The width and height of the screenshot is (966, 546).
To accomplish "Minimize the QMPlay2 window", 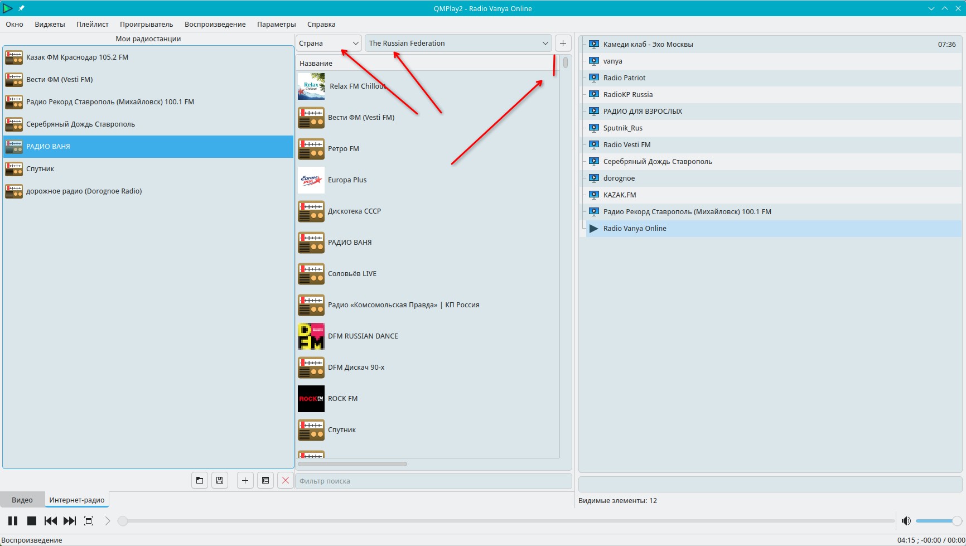I will point(931,8).
